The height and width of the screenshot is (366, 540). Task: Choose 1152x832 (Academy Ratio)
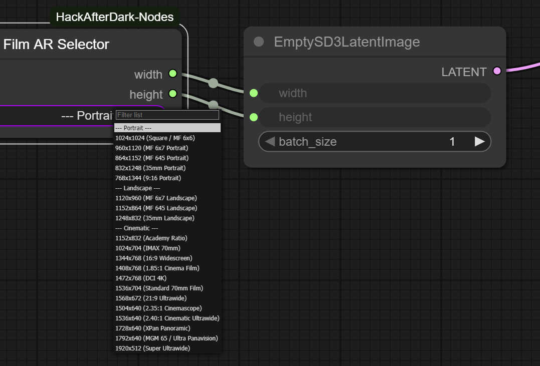coord(167,238)
